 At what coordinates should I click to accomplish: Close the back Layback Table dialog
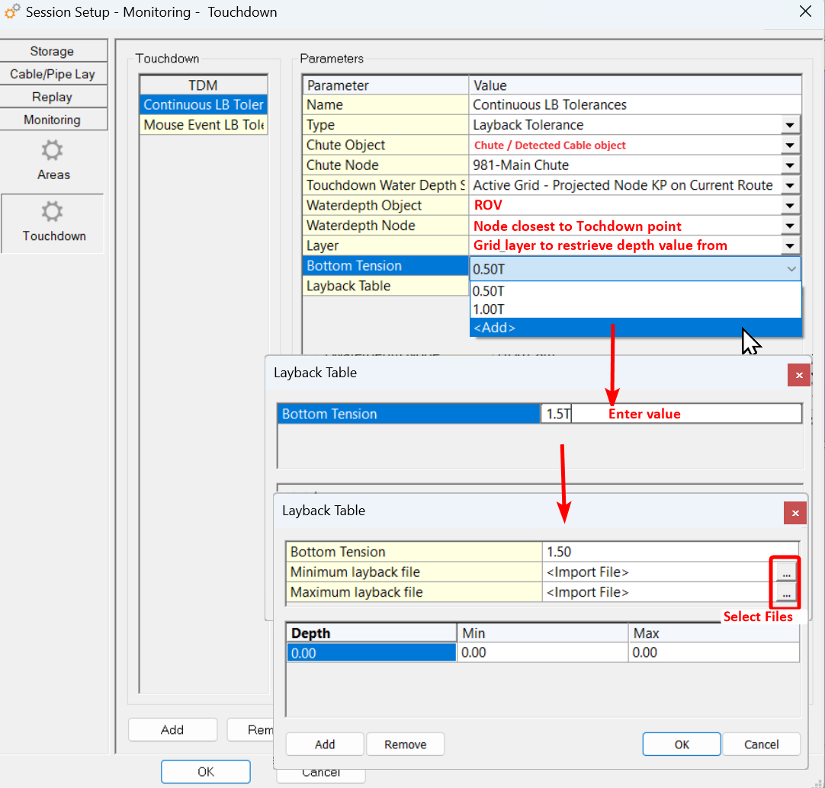798,375
